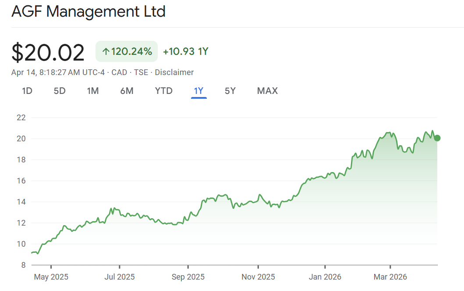
Task: Click the AGF Management Ltd title
Action: [89, 12]
